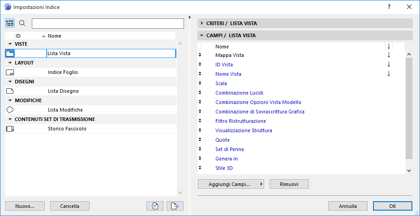420x216 pixels.
Task: Select Combinazione di Sovrascrittura Grafica field
Action: tap(260, 112)
